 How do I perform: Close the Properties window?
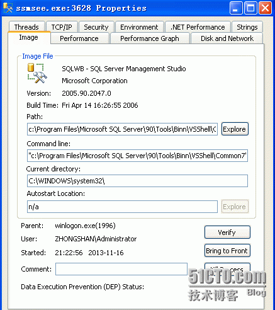[x=265, y=8]
